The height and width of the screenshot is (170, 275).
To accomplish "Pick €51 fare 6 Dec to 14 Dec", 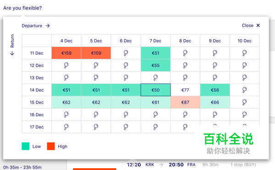I will tap(126, 90).
